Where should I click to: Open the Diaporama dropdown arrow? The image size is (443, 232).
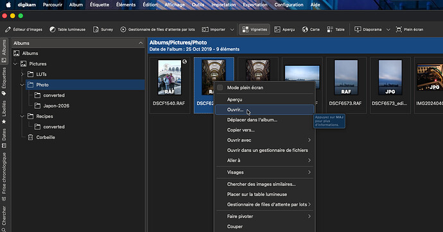[x=388, y=29]
